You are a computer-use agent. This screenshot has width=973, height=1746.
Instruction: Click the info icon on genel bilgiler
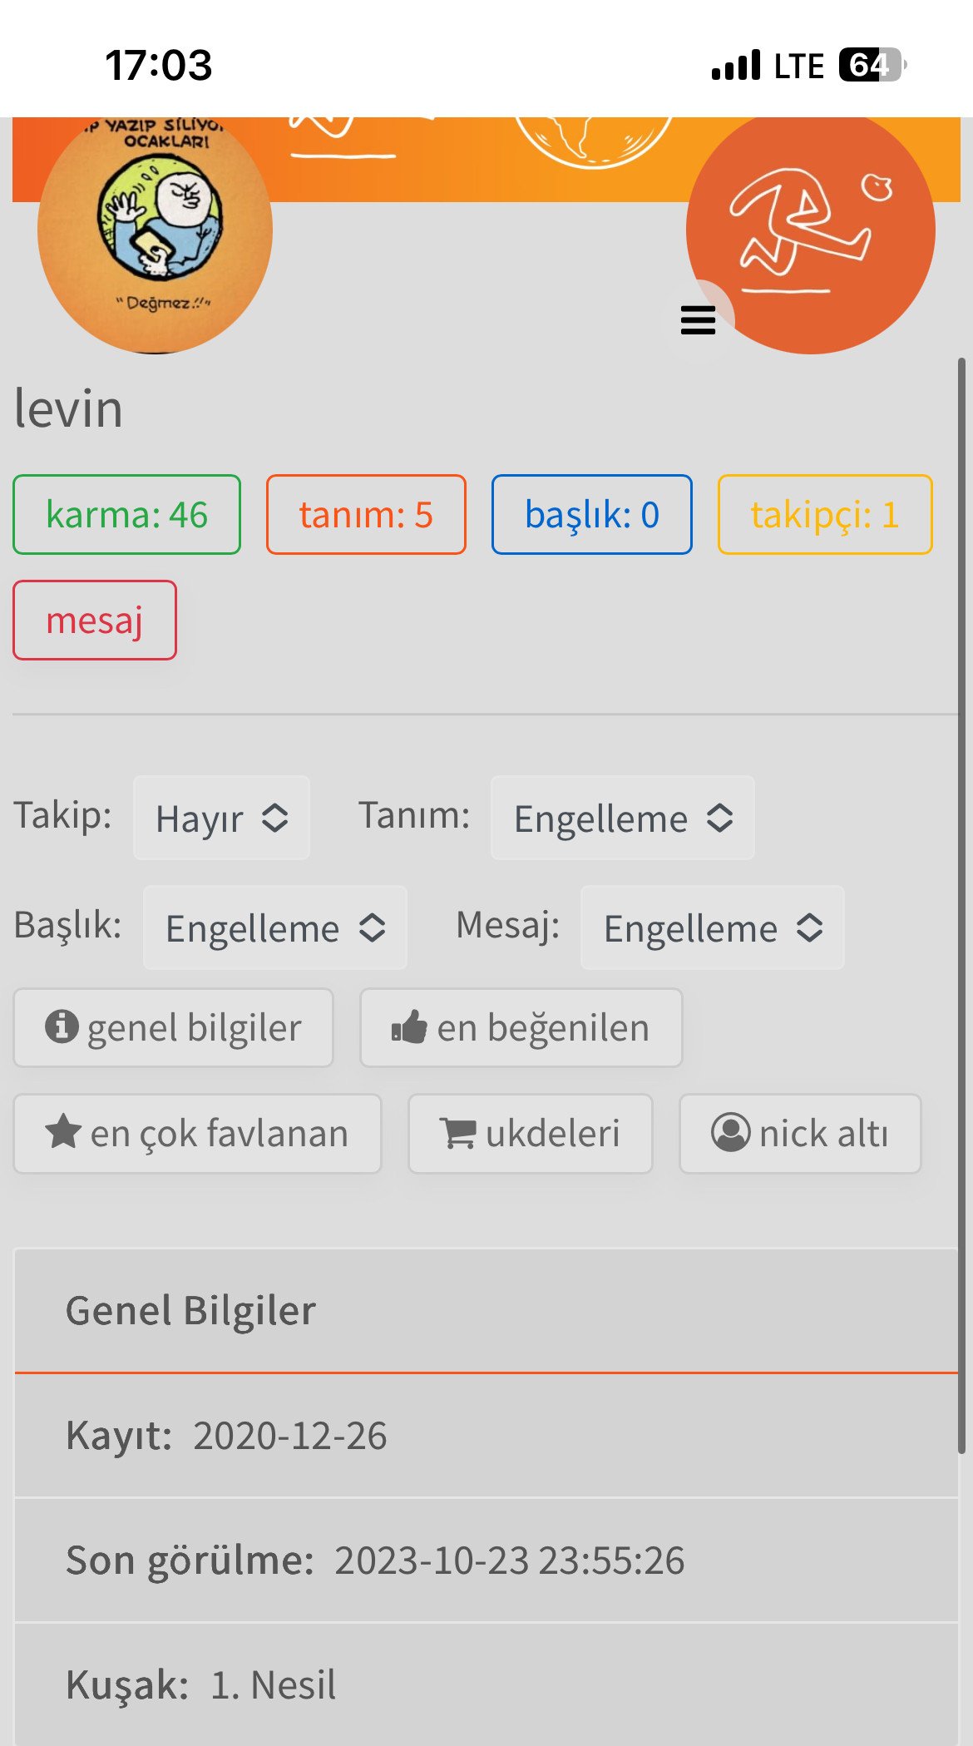(62, 1026)
